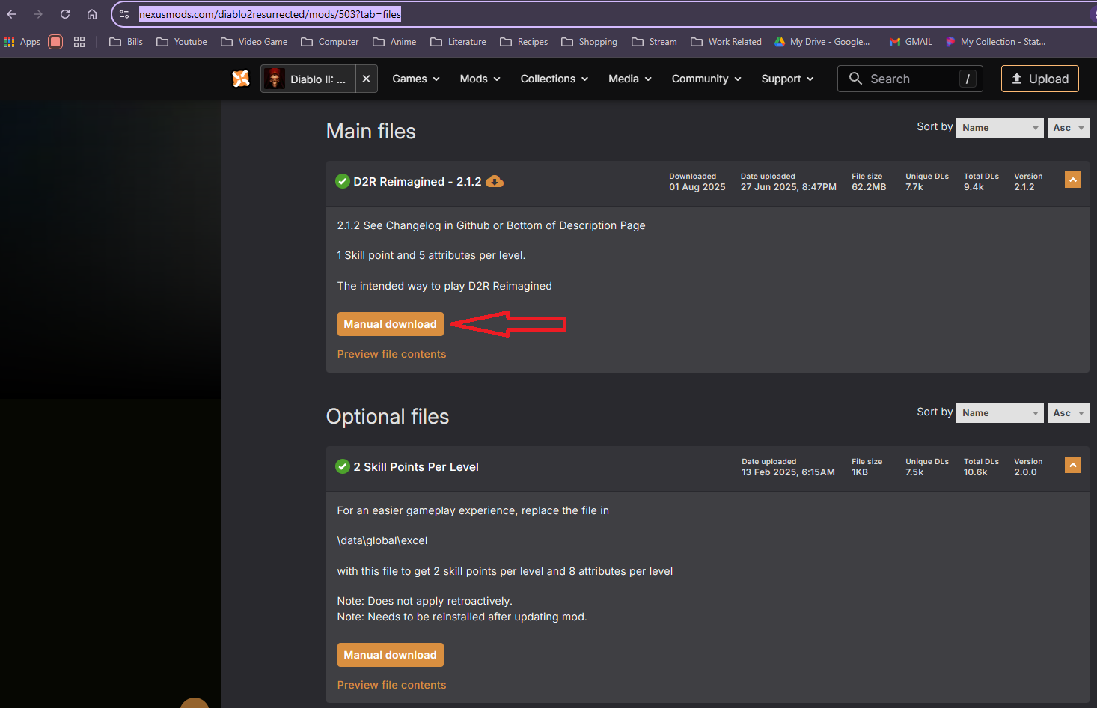The width and height of the screenshot is (1097, 708).
Task: Expand the Community menu
Action: tap(706, 79)
